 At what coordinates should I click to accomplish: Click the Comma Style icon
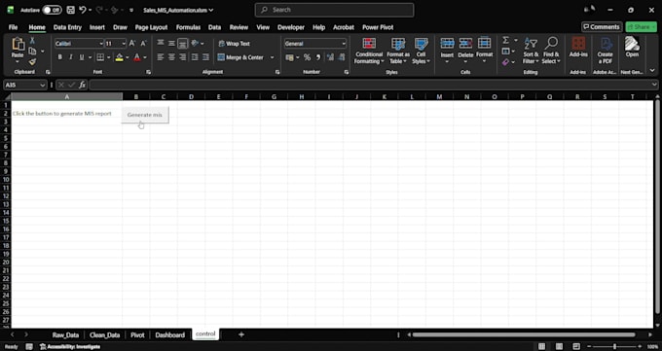318,57
